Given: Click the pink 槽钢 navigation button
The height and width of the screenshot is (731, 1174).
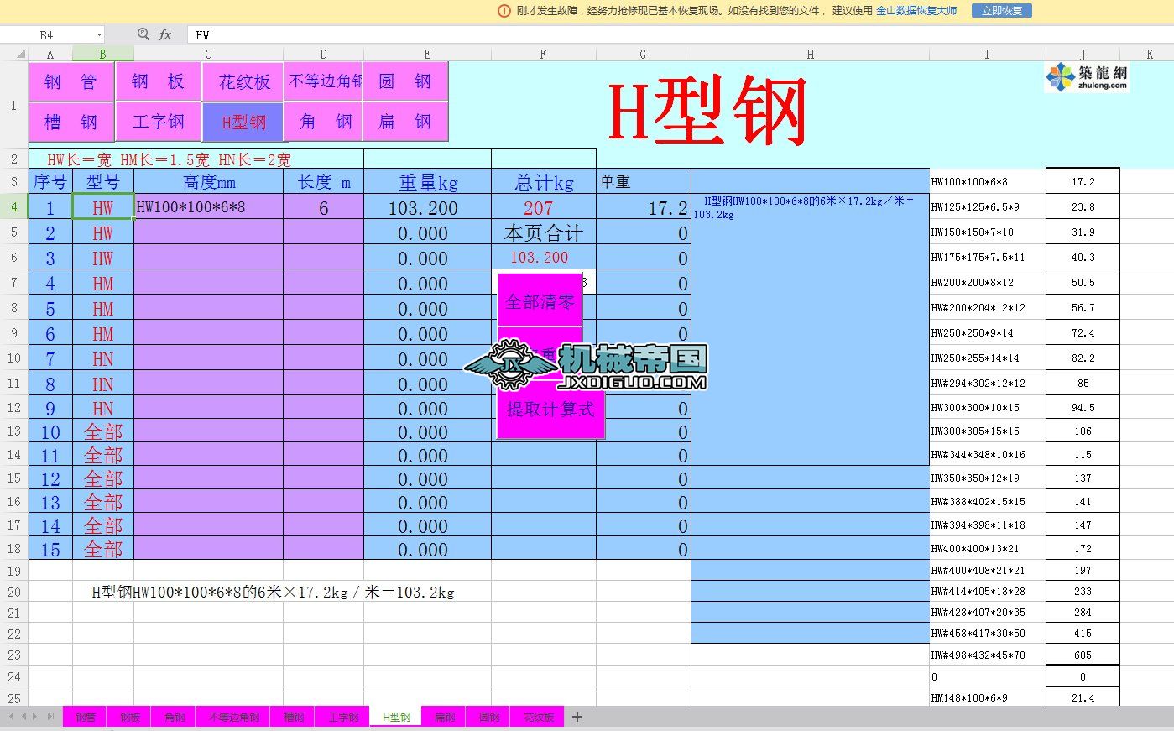Looking at the screenshot, I should click(x=70, y=122).
